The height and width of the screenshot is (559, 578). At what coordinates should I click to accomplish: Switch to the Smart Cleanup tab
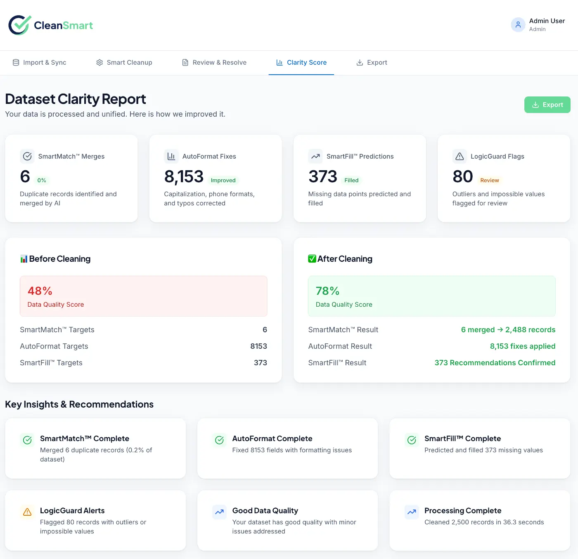(x=124, y=63)
